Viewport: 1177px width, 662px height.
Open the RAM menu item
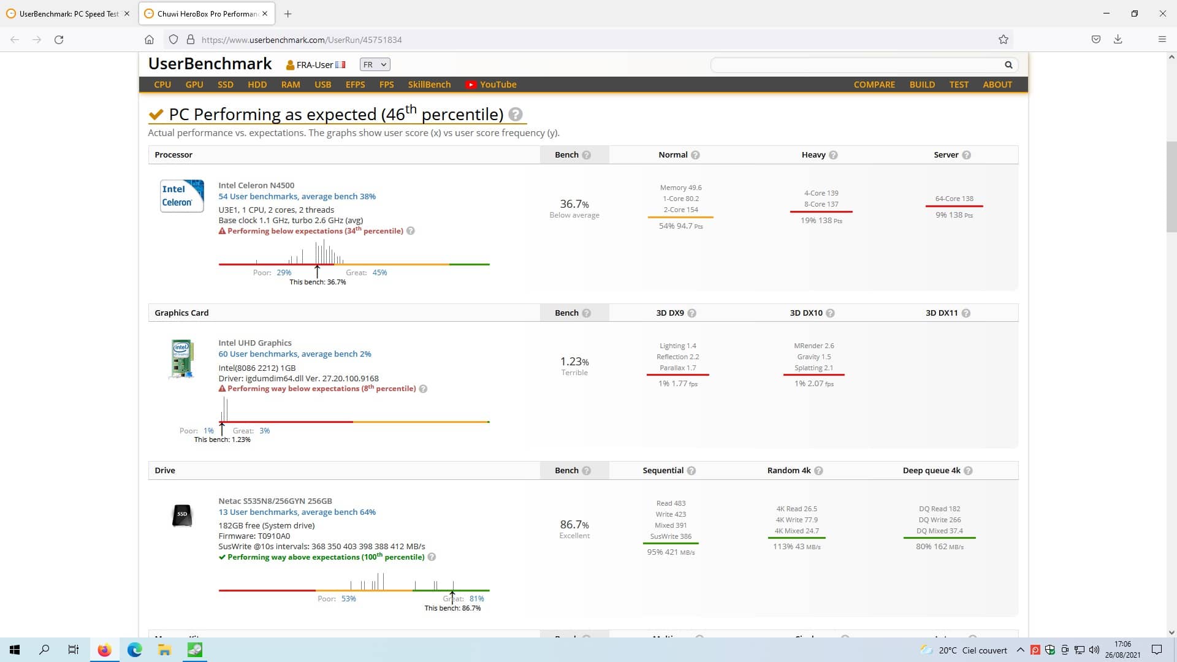(291, 85)
